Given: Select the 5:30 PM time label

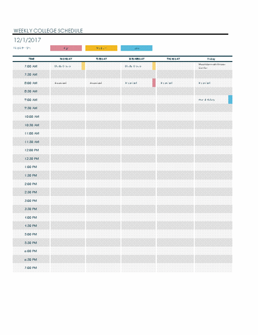Looking at the screenshot, I should pyautogui.click(x=31, y=243).
